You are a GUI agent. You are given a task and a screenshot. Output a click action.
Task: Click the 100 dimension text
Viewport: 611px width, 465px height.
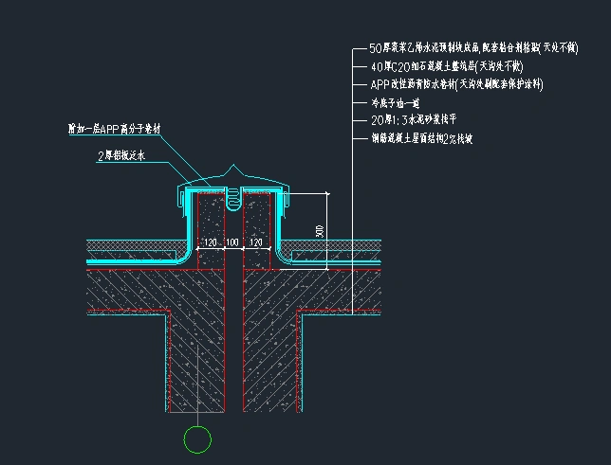point(232,242)
